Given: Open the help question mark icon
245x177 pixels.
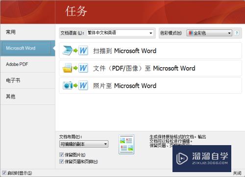Looking at the screenshot, I should pos(237,33).
